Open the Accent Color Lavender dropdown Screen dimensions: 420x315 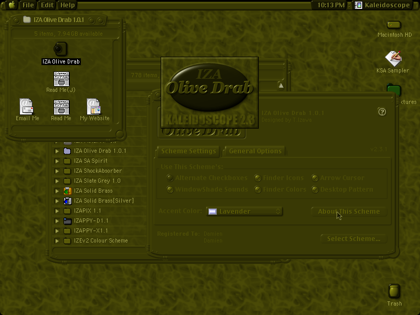pyautogui.click(x=245, y=212)
